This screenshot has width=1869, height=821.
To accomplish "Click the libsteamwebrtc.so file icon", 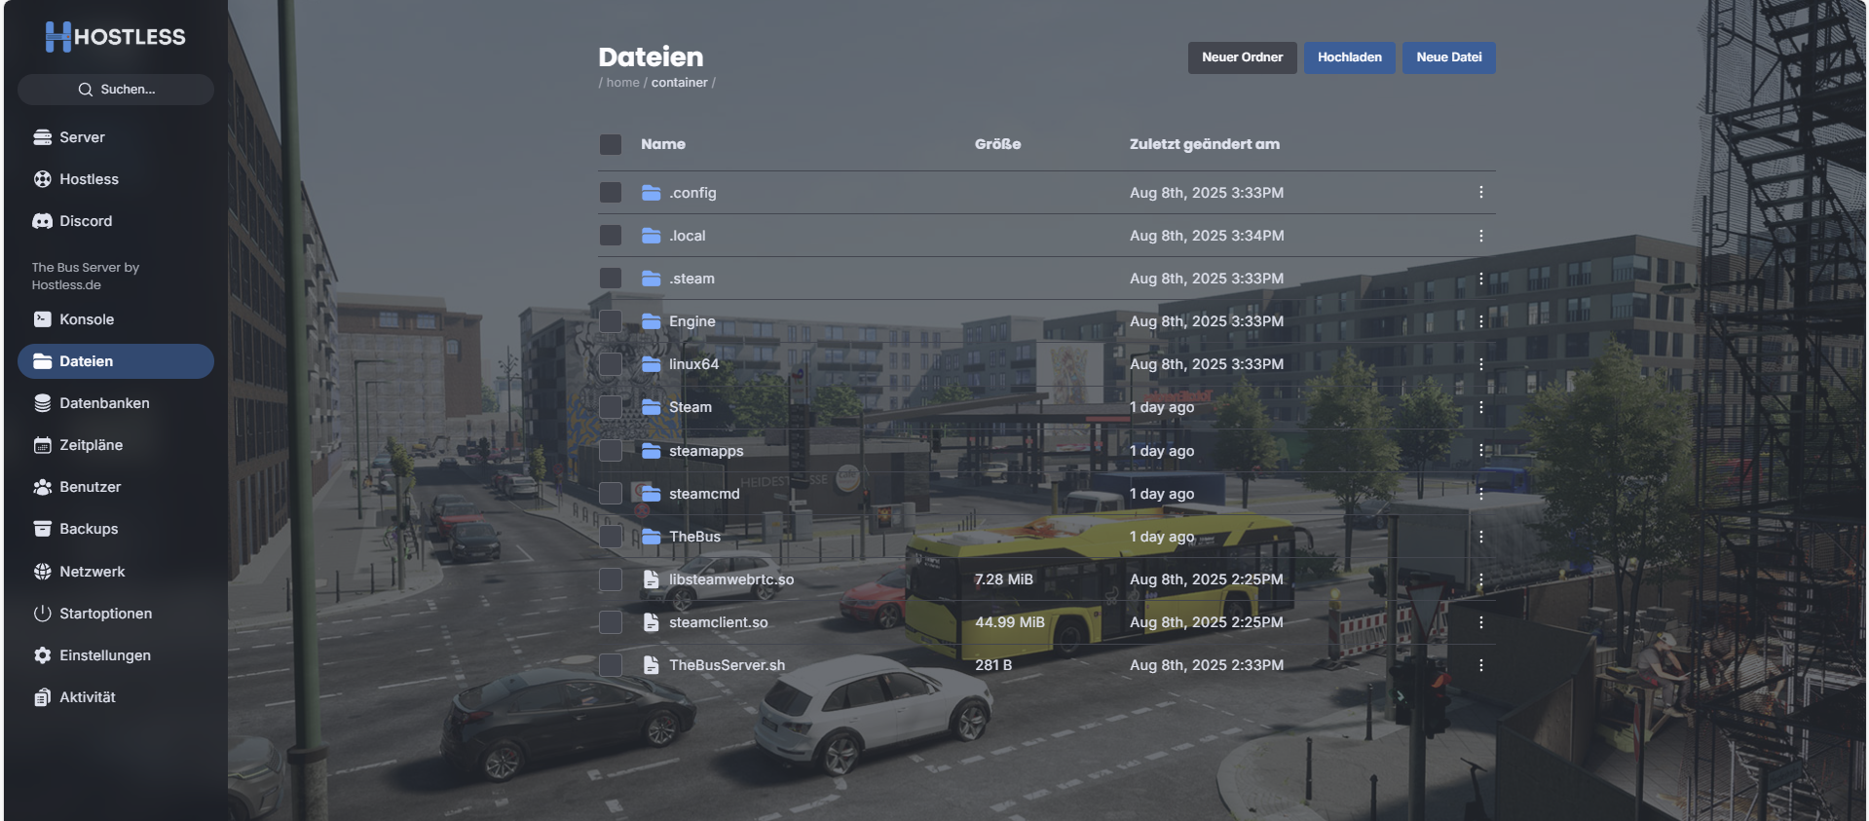I will click(x=652, y=579).
